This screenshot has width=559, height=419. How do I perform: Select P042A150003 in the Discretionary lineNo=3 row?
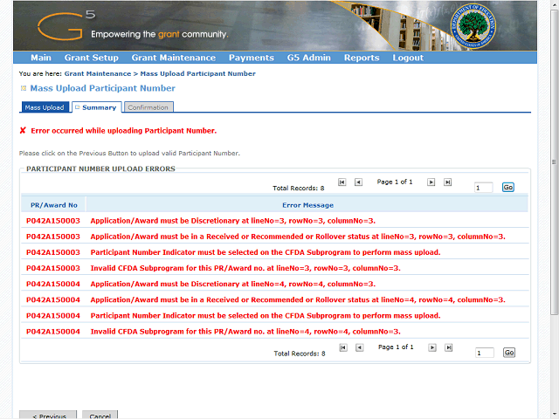coord(53,221)
